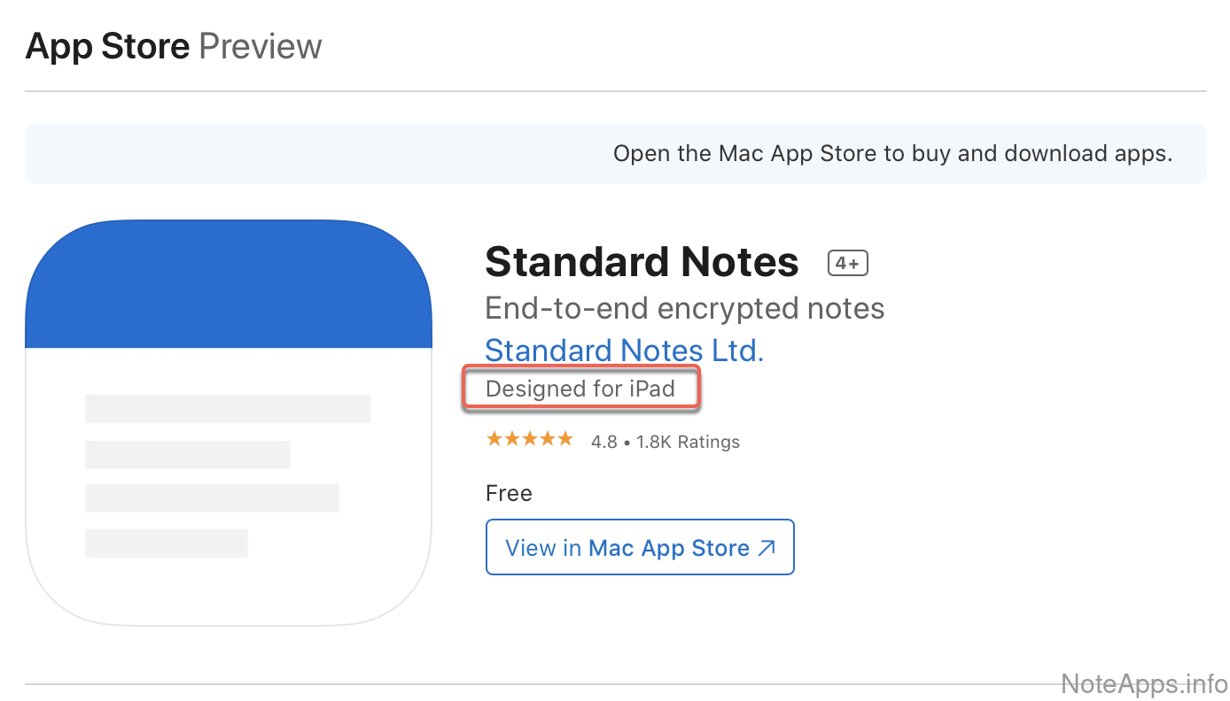Click the arrow icon on the Mac App Store button
The image size is (1230, 701).
coord(767,548)
